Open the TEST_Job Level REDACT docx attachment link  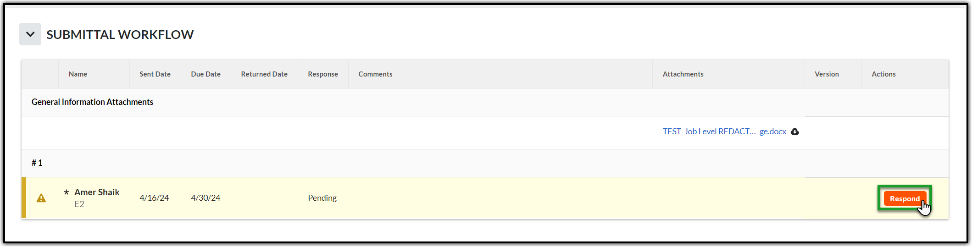(724, 132)
